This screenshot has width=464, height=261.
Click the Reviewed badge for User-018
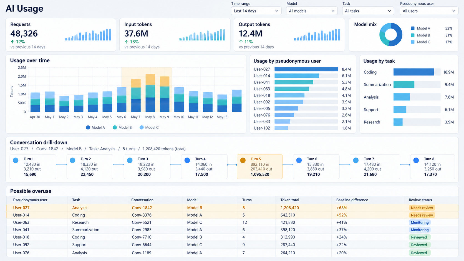coord(419,237)
